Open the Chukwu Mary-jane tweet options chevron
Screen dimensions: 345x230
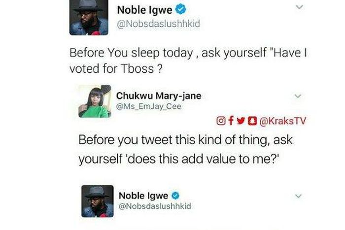tap(297, 96)
